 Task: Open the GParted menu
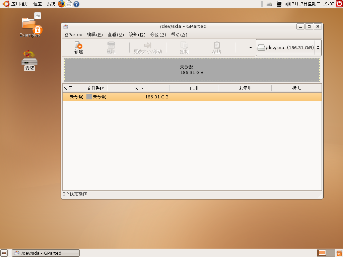tap(73, 34)
